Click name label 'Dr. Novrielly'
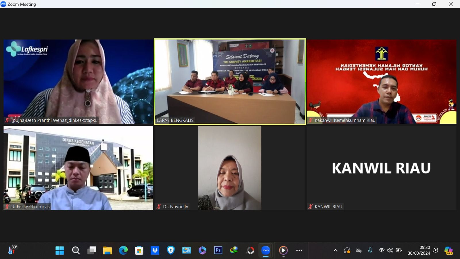This screenshot has width=460, height=259. point(175,207)
